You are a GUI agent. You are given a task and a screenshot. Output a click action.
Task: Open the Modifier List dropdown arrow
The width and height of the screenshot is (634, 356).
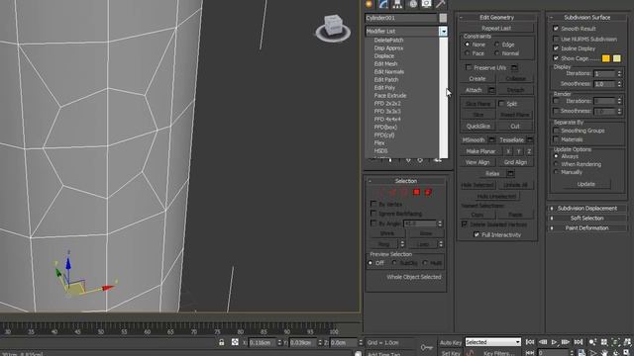pyautogui.click(x=444, y=31)
